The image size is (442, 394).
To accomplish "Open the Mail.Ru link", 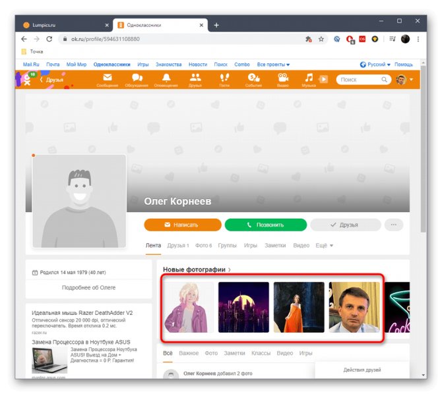I will click(31, 65).
